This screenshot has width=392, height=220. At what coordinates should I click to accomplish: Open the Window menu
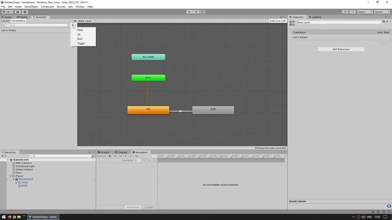(80, 7)
